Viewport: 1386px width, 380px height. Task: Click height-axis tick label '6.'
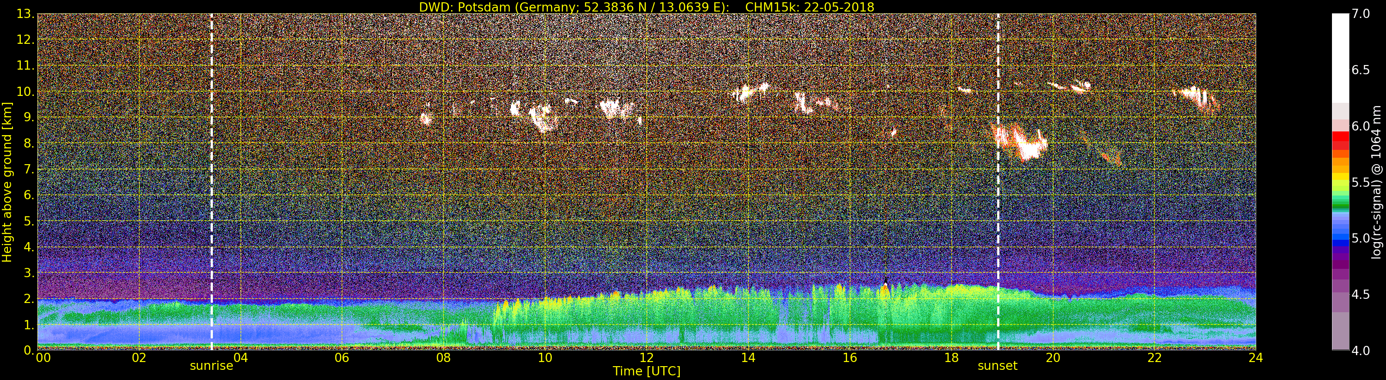click(x=29, y=195)
